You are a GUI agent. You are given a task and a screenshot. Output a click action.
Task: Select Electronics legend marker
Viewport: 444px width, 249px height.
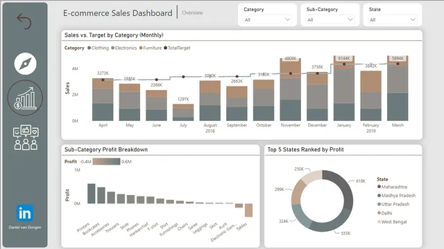[112, 48]
